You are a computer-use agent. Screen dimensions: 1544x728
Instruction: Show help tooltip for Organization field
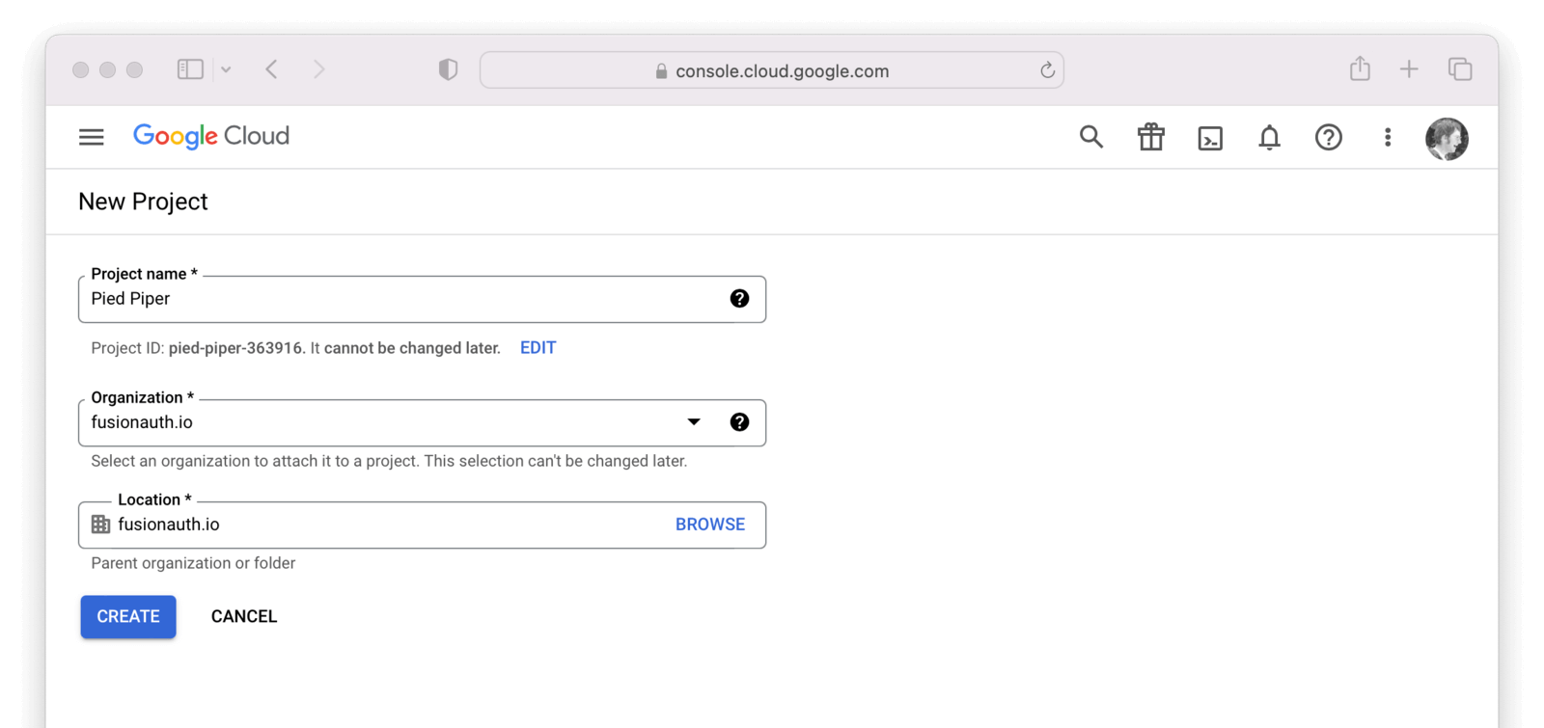point(739,422)
